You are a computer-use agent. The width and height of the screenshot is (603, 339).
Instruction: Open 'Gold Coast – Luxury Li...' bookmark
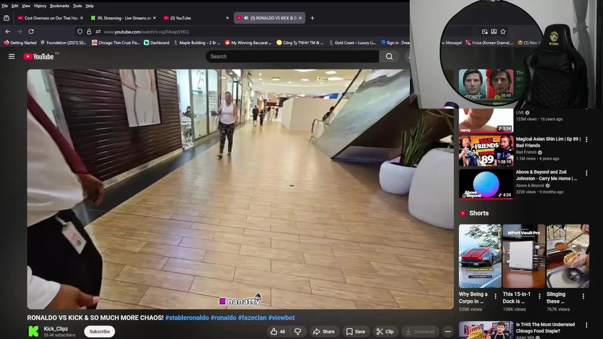(x=352, y=43)
